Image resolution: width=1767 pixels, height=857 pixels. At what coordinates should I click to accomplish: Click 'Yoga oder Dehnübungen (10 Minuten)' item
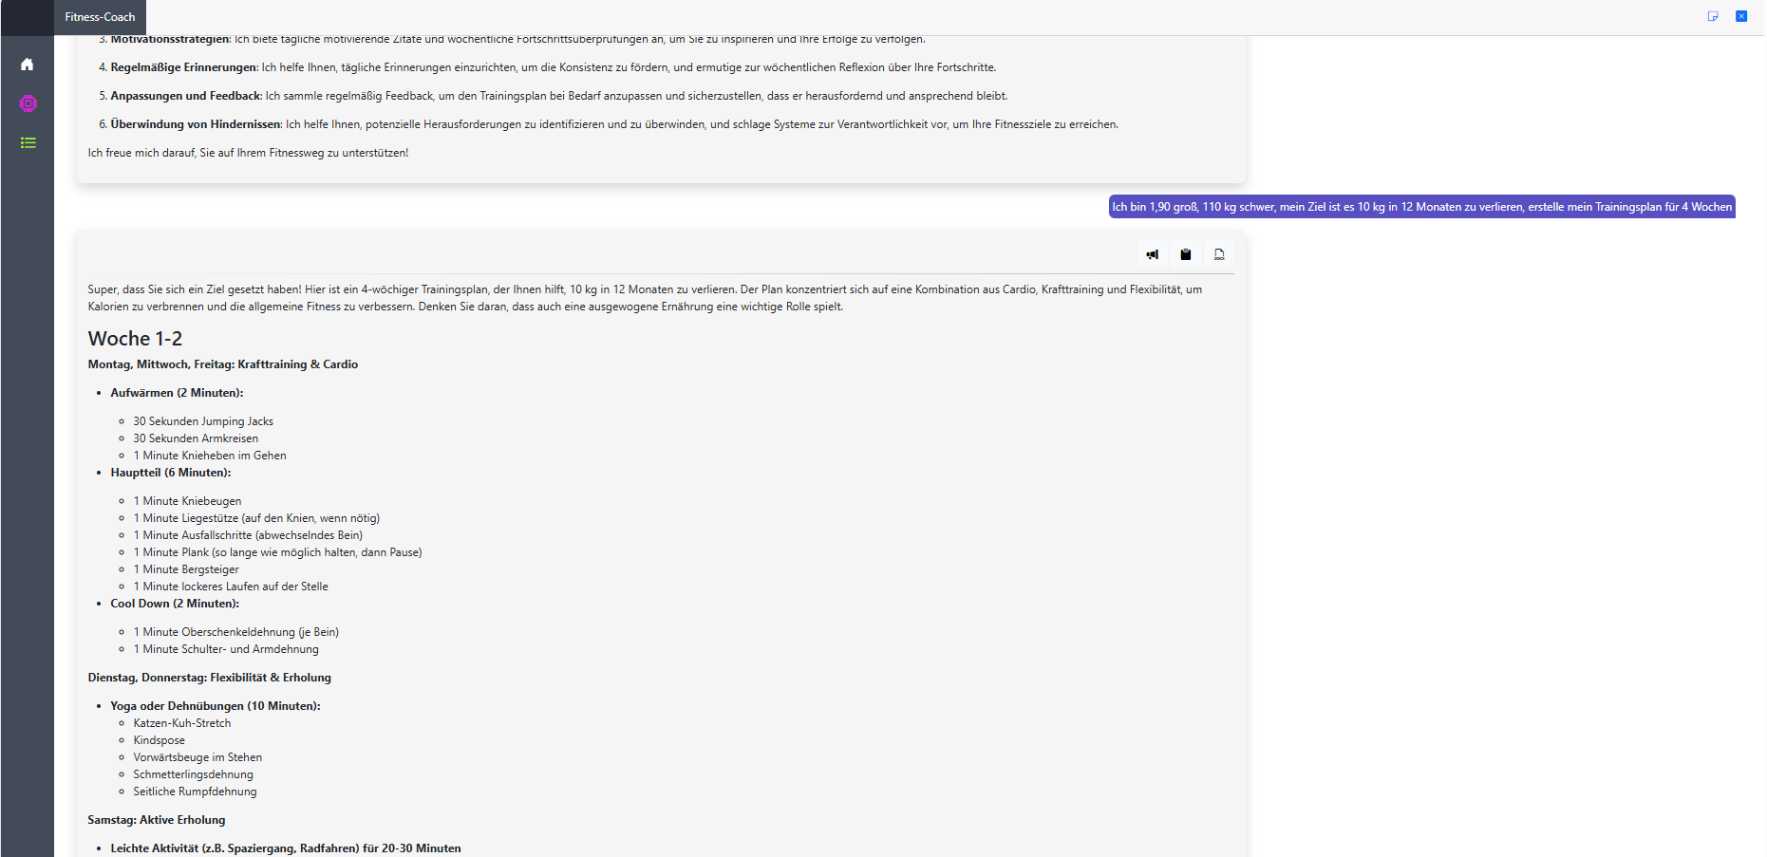(x=215, y=706)
